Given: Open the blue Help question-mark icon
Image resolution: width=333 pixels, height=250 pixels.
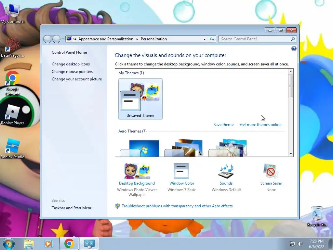Looking at the screenshot, I should click(x=294, y=49).
